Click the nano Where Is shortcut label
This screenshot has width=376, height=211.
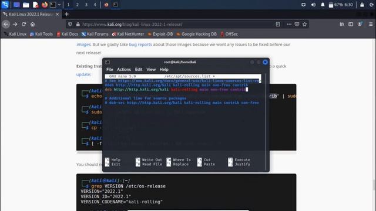point(182,159)
